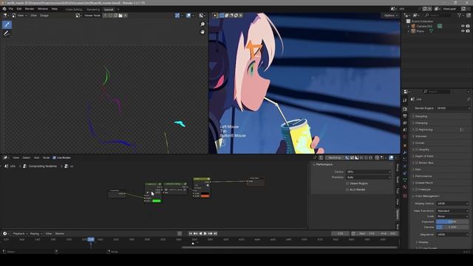Viewport: 473px width, 266px height.
Task: Show green channel (G) in compositor backdrop
Action: coord(367,157)
